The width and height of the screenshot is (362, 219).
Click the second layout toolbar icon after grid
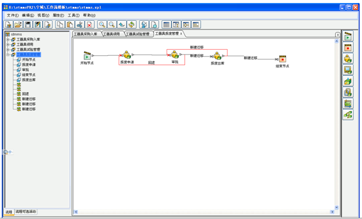(x=176, y=24)
